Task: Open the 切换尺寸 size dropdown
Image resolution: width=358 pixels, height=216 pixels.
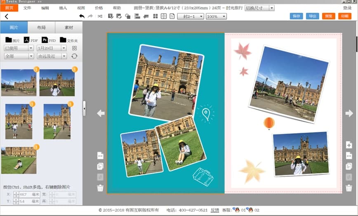Action: [259, 8]
